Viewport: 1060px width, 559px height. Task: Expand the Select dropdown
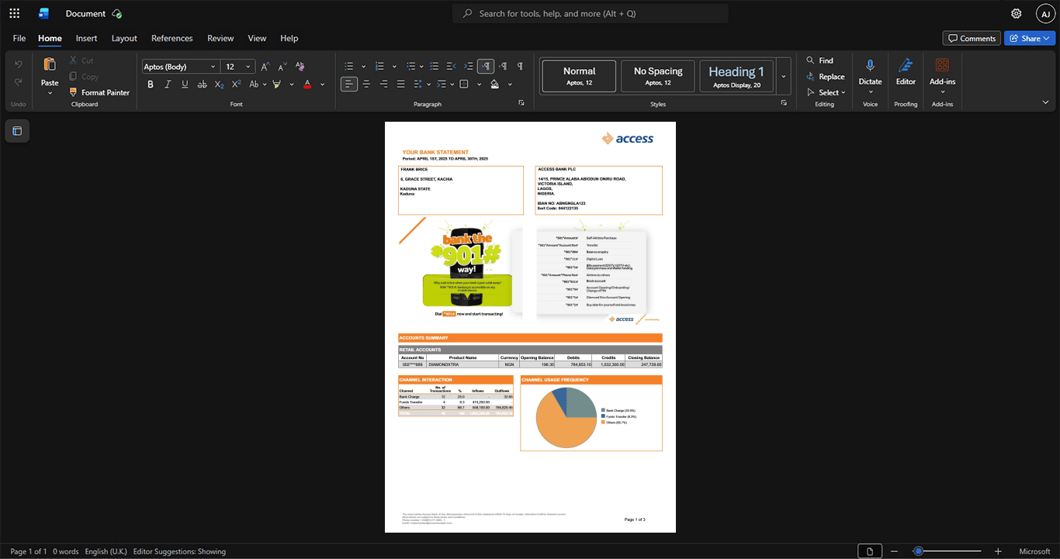click(826, 92)
